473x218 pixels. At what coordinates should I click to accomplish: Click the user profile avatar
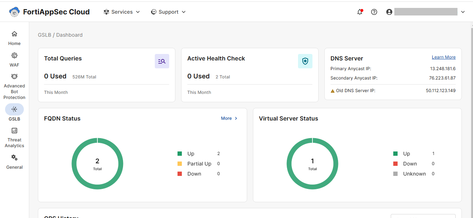point(389,12)
